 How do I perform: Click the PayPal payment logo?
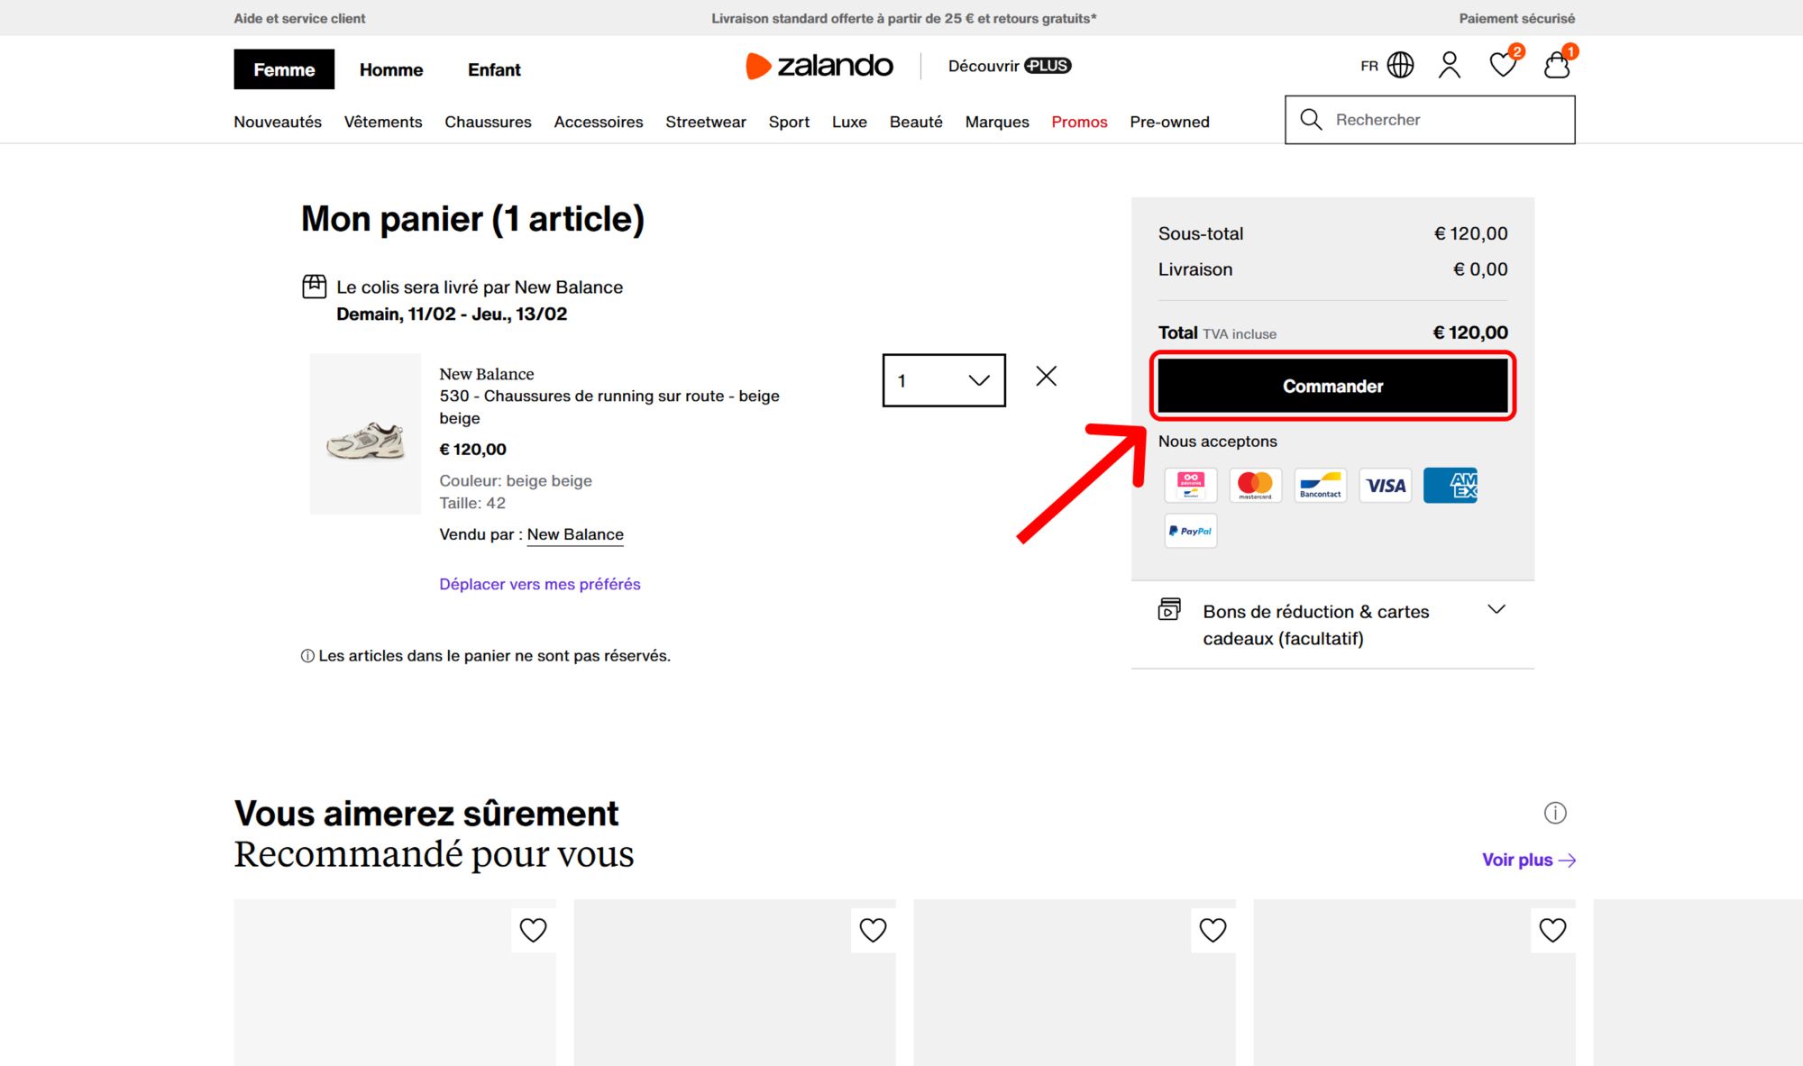coord(1191,531)
